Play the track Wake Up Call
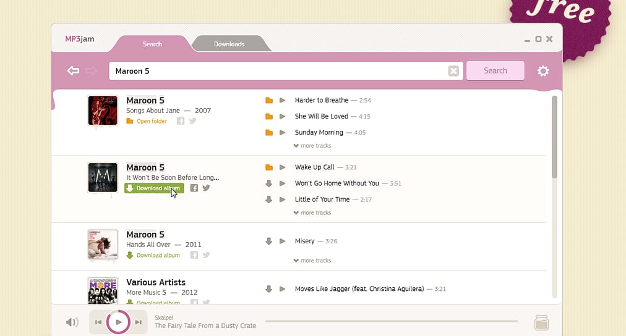 coord(282,167)
